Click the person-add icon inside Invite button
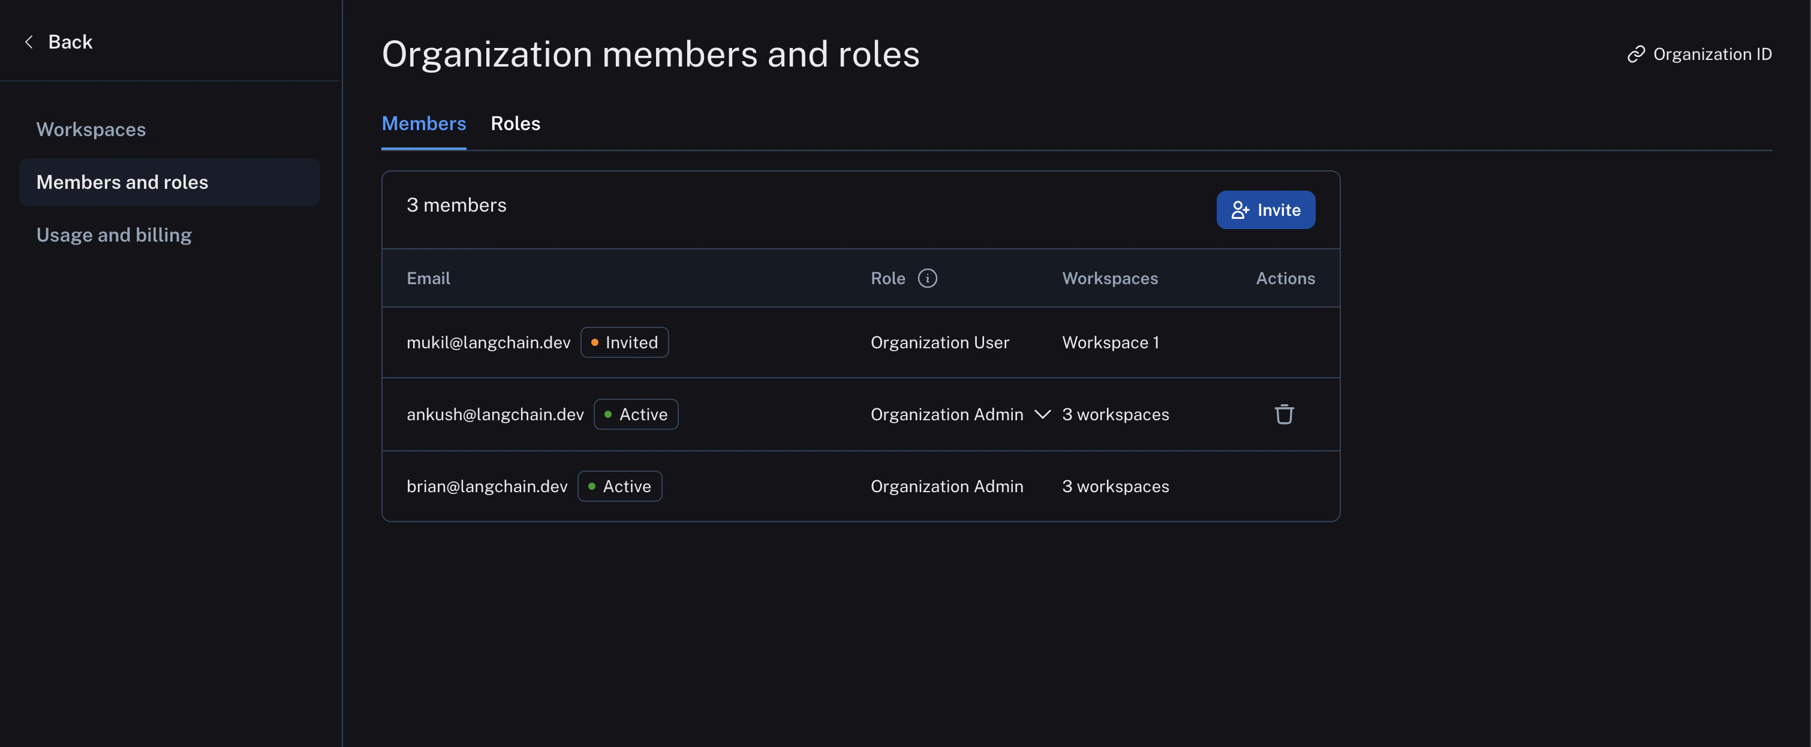 point(1240,209)
